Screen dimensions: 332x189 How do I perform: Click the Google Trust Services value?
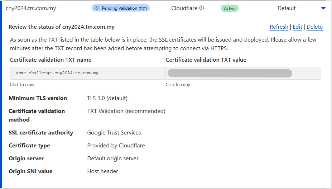114,133
